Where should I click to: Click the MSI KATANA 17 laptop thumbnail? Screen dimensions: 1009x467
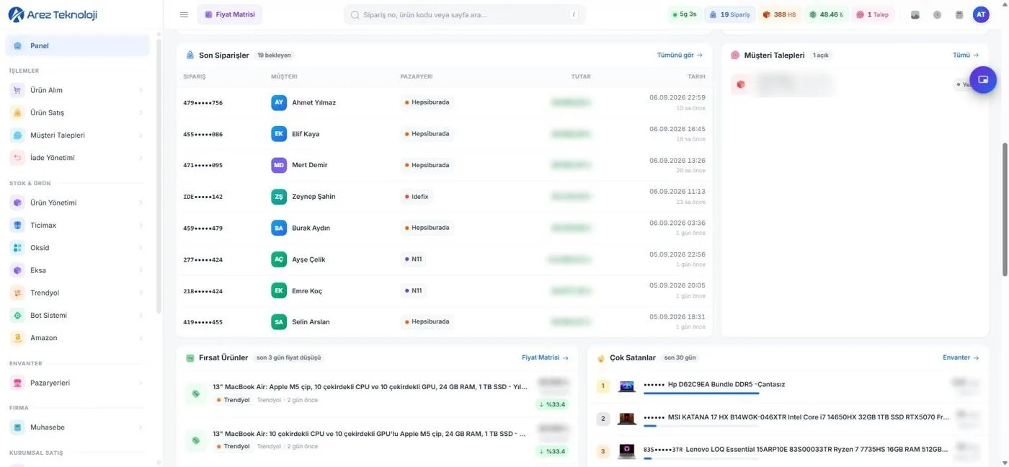click(x=627, y=419)
